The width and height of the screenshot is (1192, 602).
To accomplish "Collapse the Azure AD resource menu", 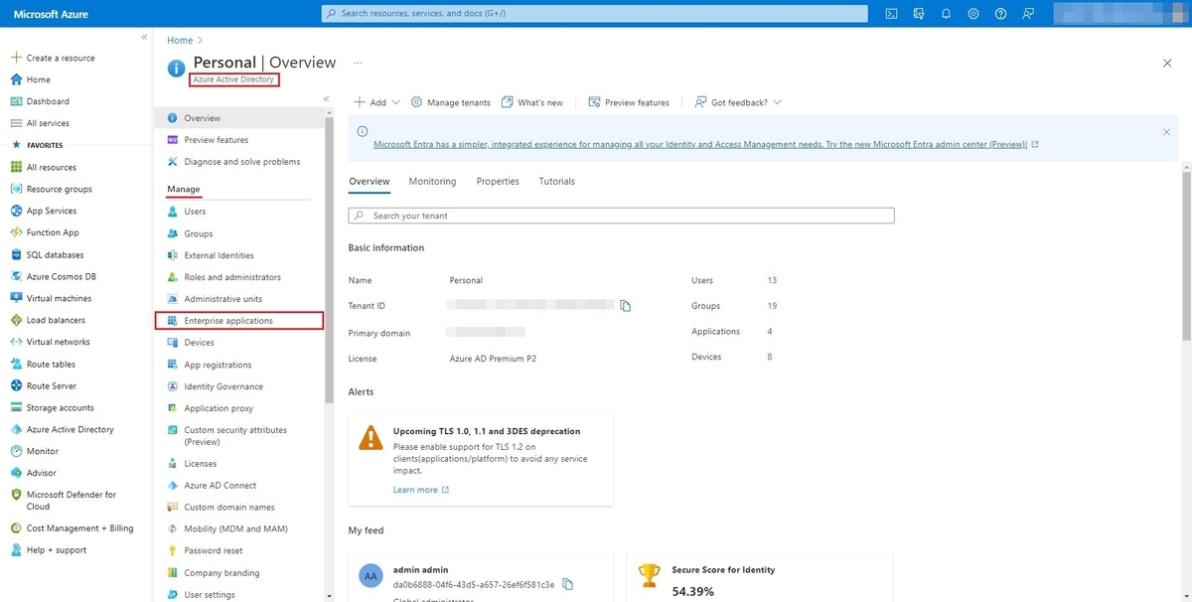I will pos(326,99).
